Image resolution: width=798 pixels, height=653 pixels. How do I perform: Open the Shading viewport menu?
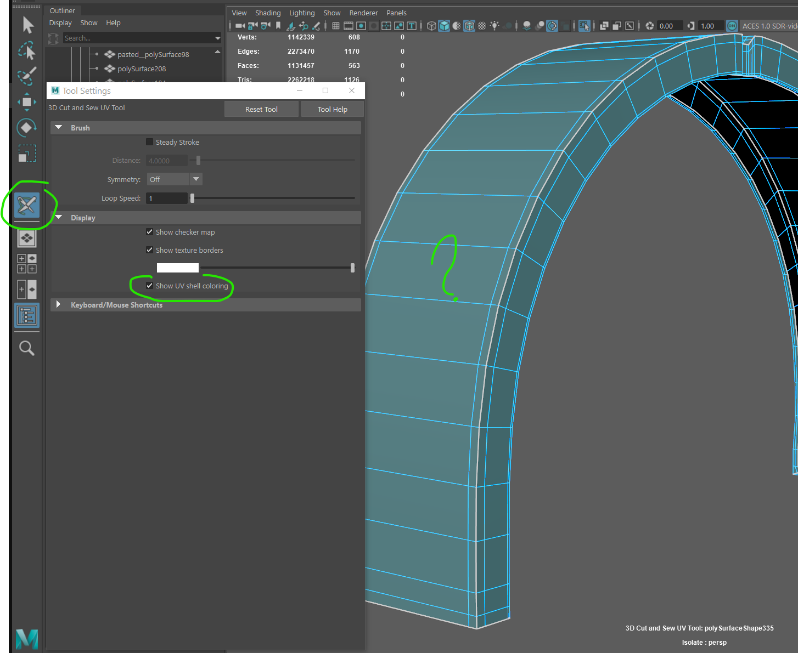click(x=268, y=13)
